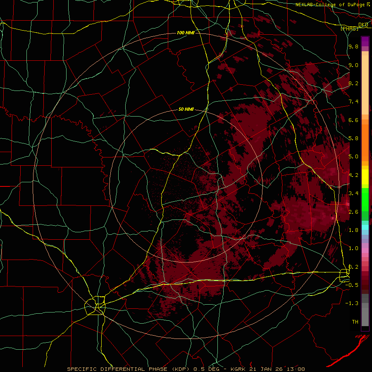
Task: Click the NEXLAB-College of DuPage credit text
Action: click(x=330, y=5)
